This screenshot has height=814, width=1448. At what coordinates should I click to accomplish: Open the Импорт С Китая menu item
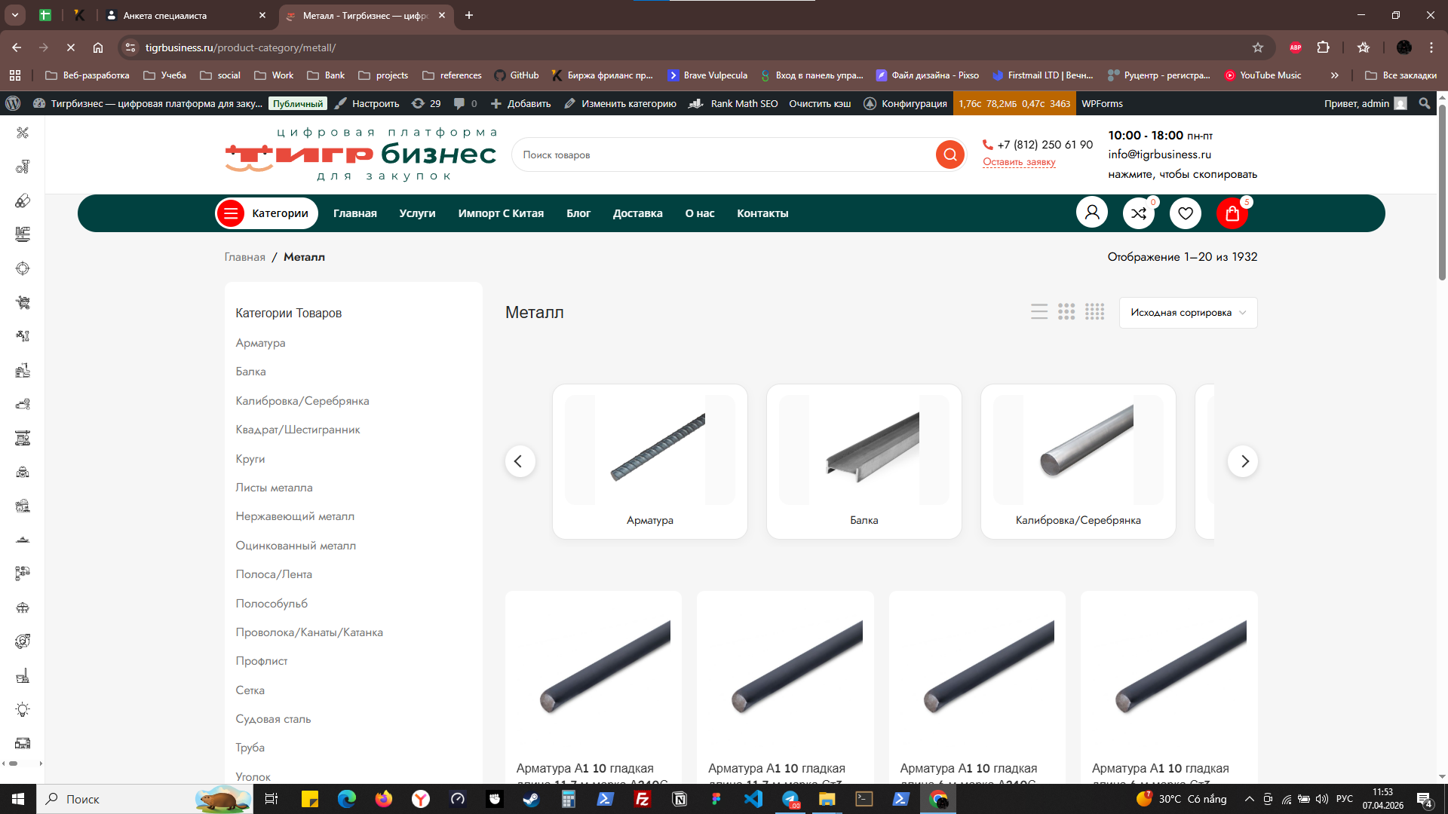pos(501,213)
